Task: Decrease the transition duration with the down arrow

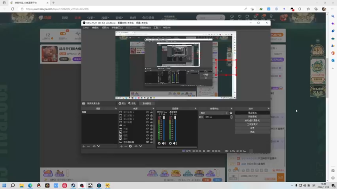Action: pyautogui.click(x=231, y=118)
